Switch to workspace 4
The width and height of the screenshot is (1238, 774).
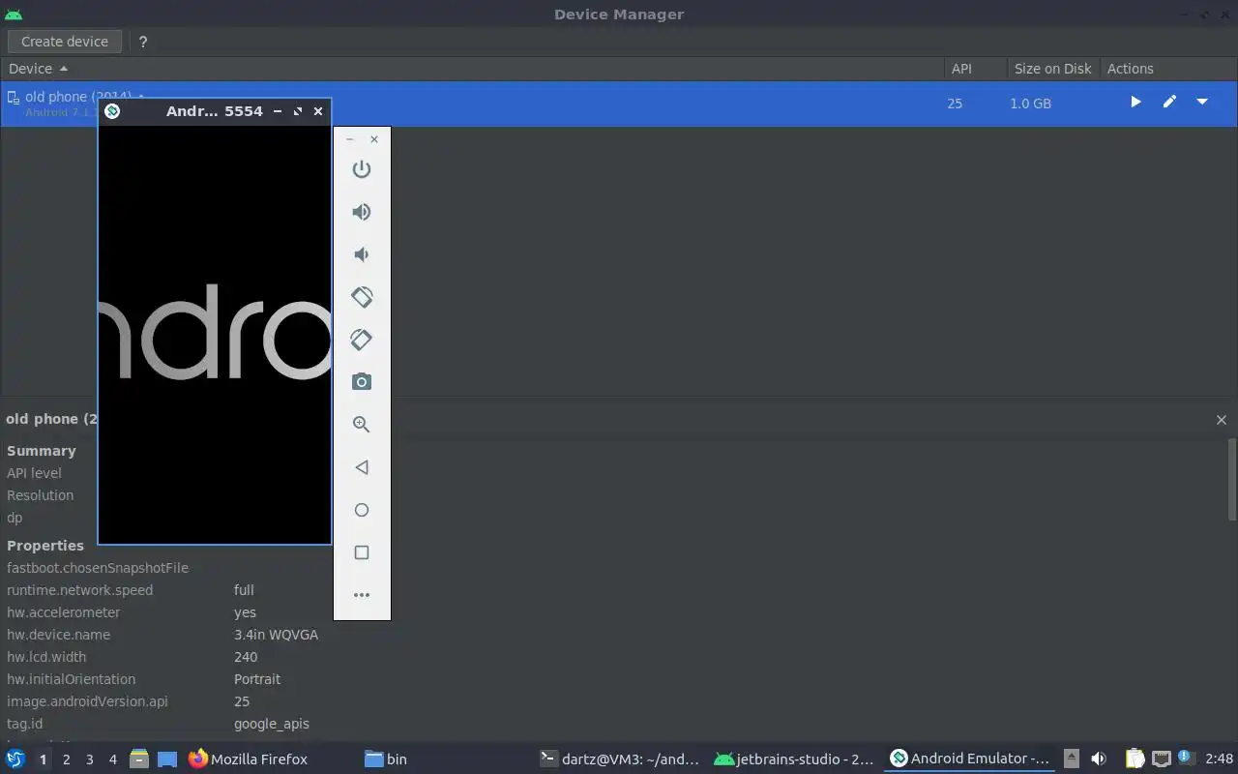(112, 759)
